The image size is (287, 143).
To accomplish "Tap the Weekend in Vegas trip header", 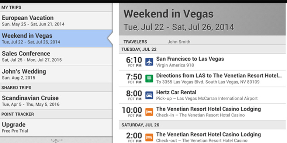I will (202, 19).
